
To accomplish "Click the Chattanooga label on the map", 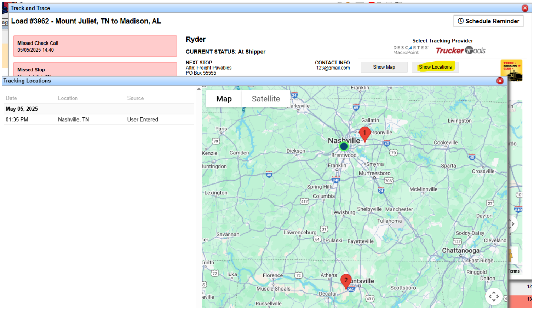I will coord(461,250).
